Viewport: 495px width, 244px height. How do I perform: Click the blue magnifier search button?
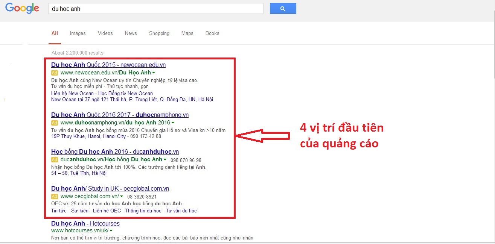(x=283, y=9)
